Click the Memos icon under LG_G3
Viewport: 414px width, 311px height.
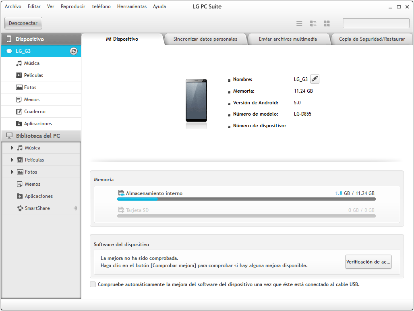[19, 100]
